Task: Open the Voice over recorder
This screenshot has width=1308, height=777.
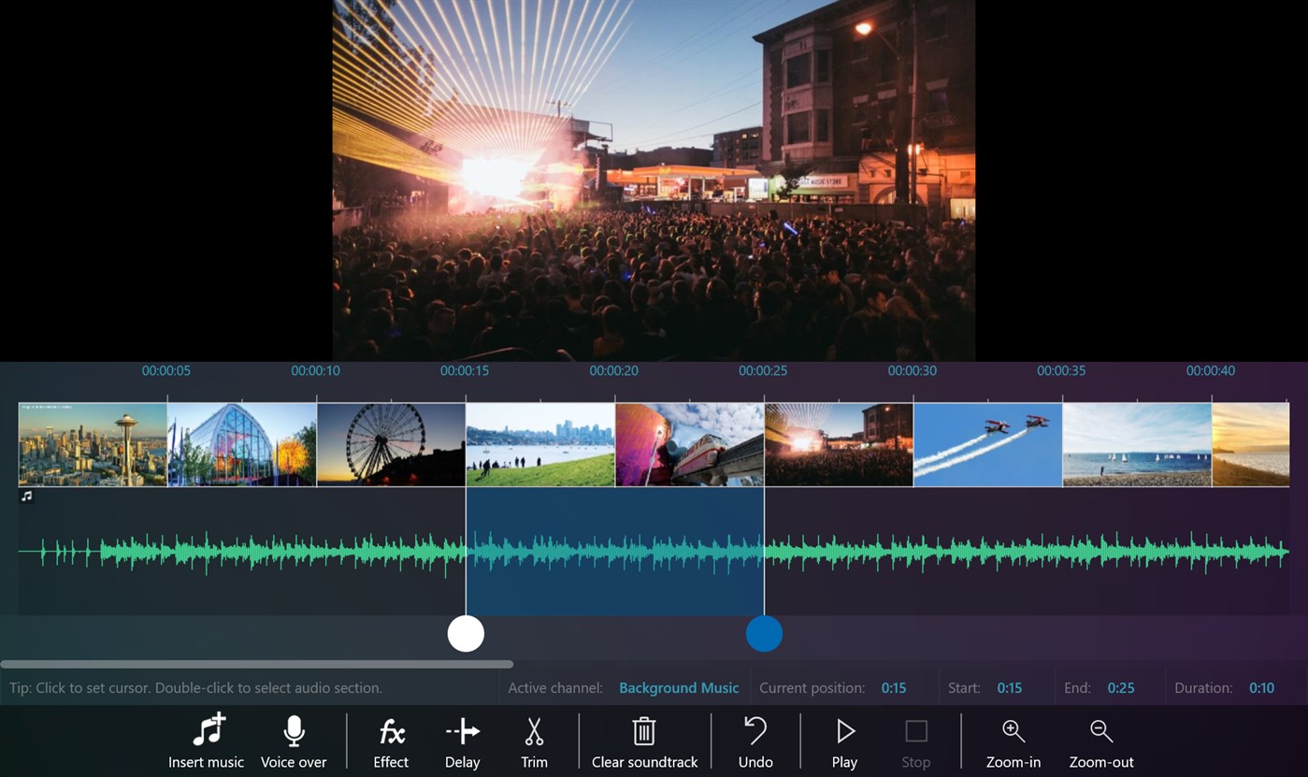Action: [293, 739]
